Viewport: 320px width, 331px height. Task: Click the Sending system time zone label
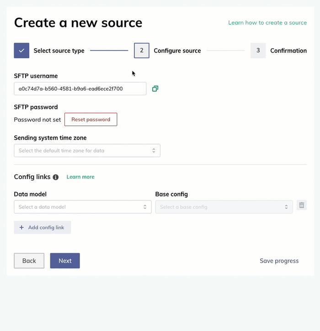coord(50,138)
